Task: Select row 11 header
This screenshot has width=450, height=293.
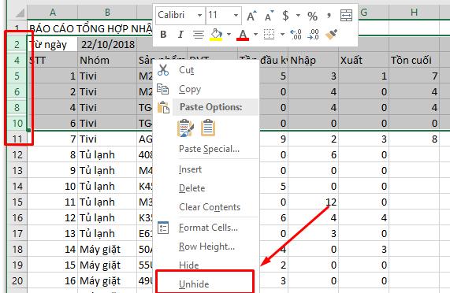Action: tap(17, 139)
